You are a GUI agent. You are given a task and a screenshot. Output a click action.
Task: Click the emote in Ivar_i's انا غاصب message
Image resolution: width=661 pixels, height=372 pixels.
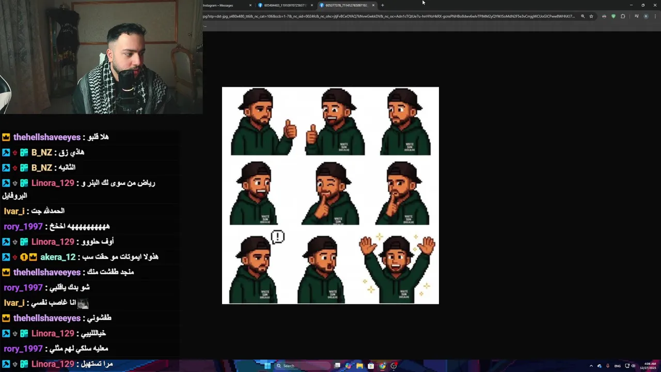coord(83,303)
